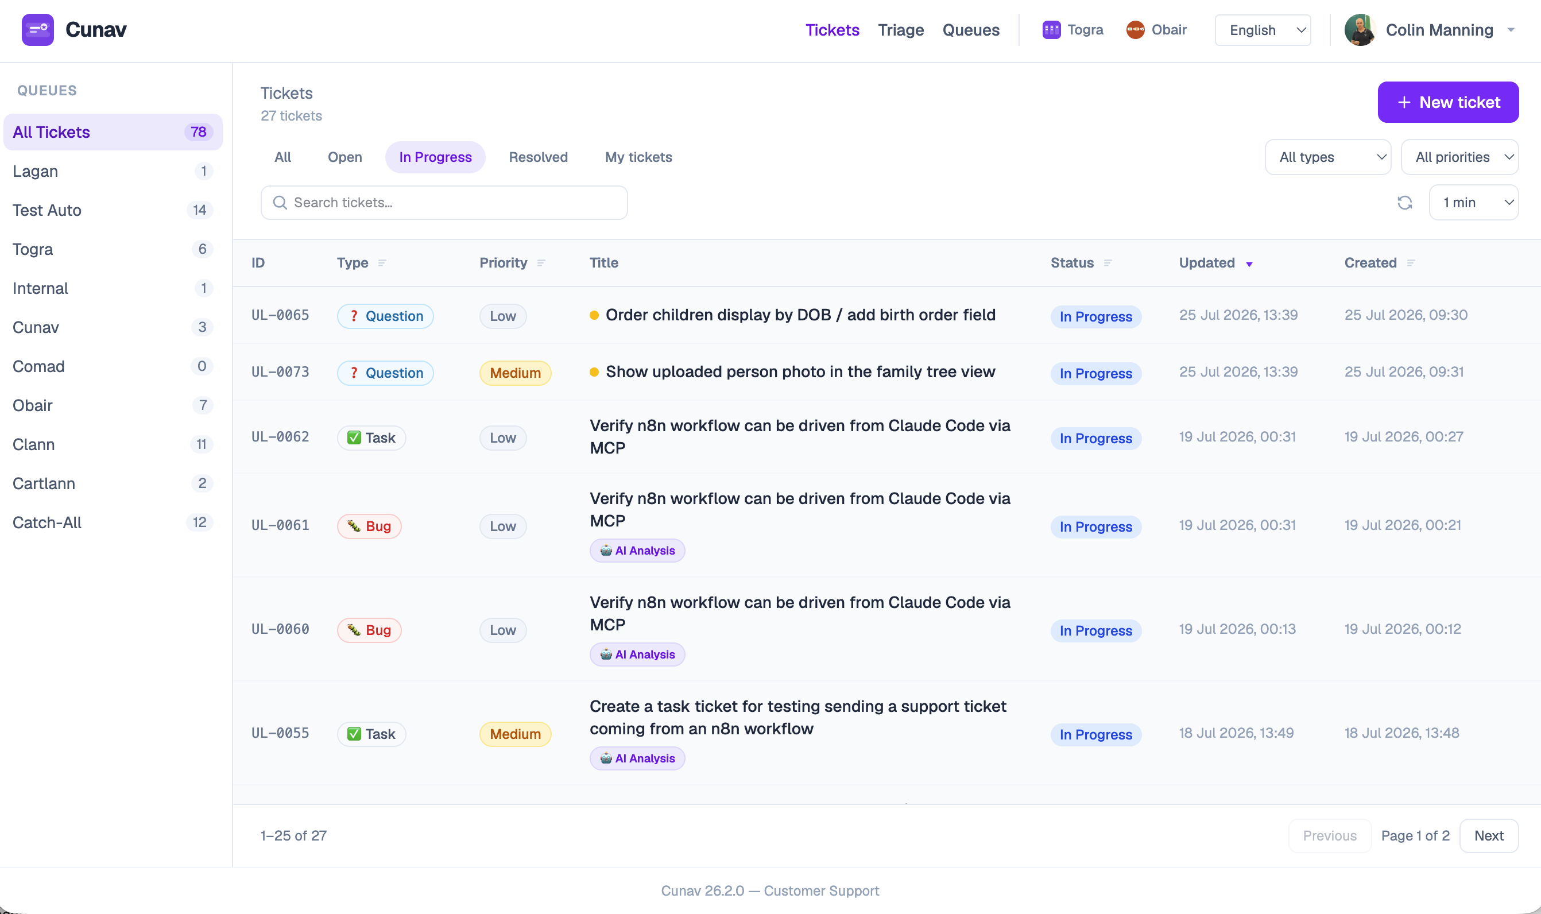
Task: Click the search magnifier icon
Action: 280,203
